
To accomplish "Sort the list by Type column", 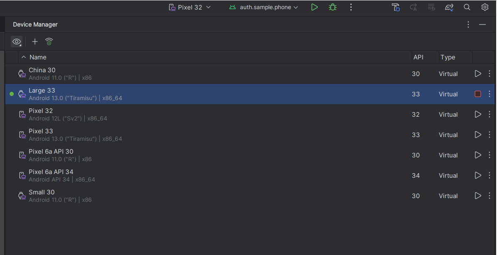I will coord(448,57).
